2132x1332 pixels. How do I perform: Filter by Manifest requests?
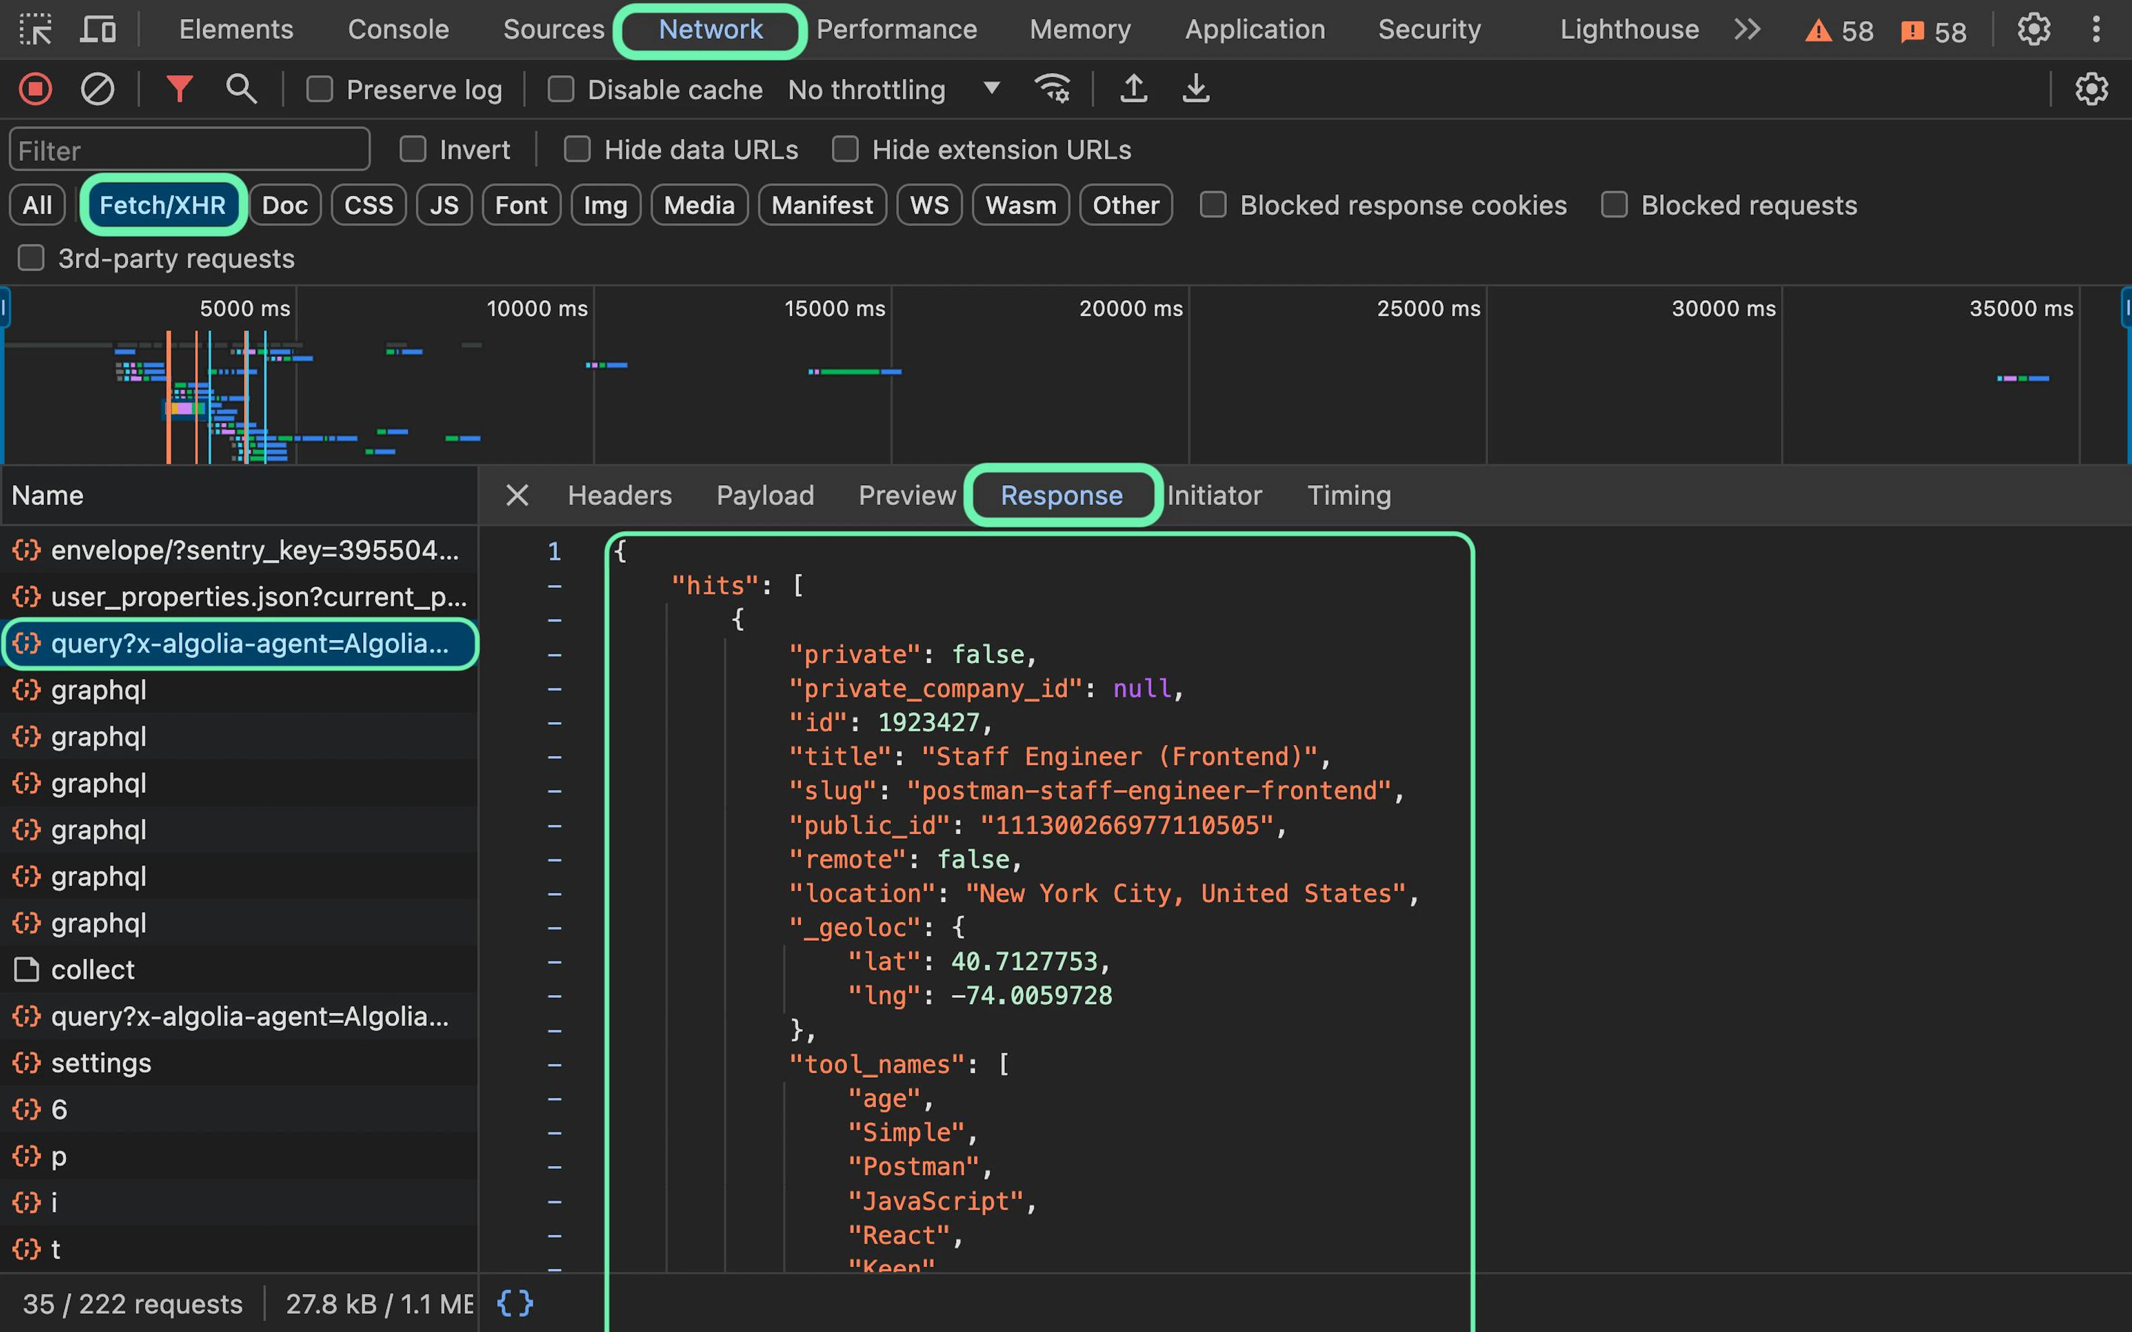point(822,205)
